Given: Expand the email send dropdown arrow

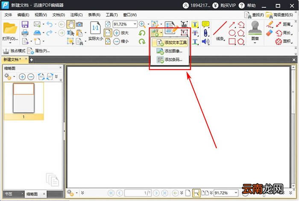Looking at the screenshot, I should [x=43, y=24].
